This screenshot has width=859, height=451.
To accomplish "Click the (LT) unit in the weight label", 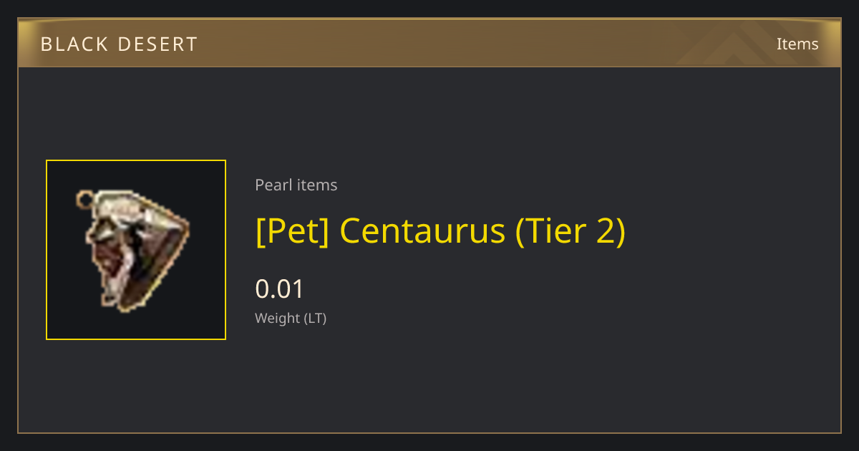I will click(315, 319).
